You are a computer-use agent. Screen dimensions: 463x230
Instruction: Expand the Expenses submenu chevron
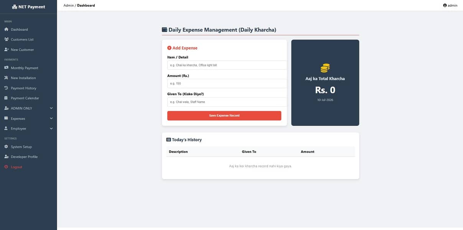(x=51, y=118)
